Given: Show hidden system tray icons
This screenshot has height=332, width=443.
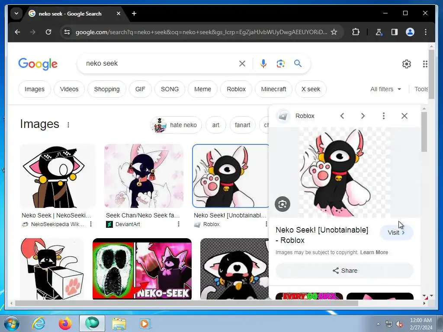Looking at the screenshot, I should coord(378,324).
